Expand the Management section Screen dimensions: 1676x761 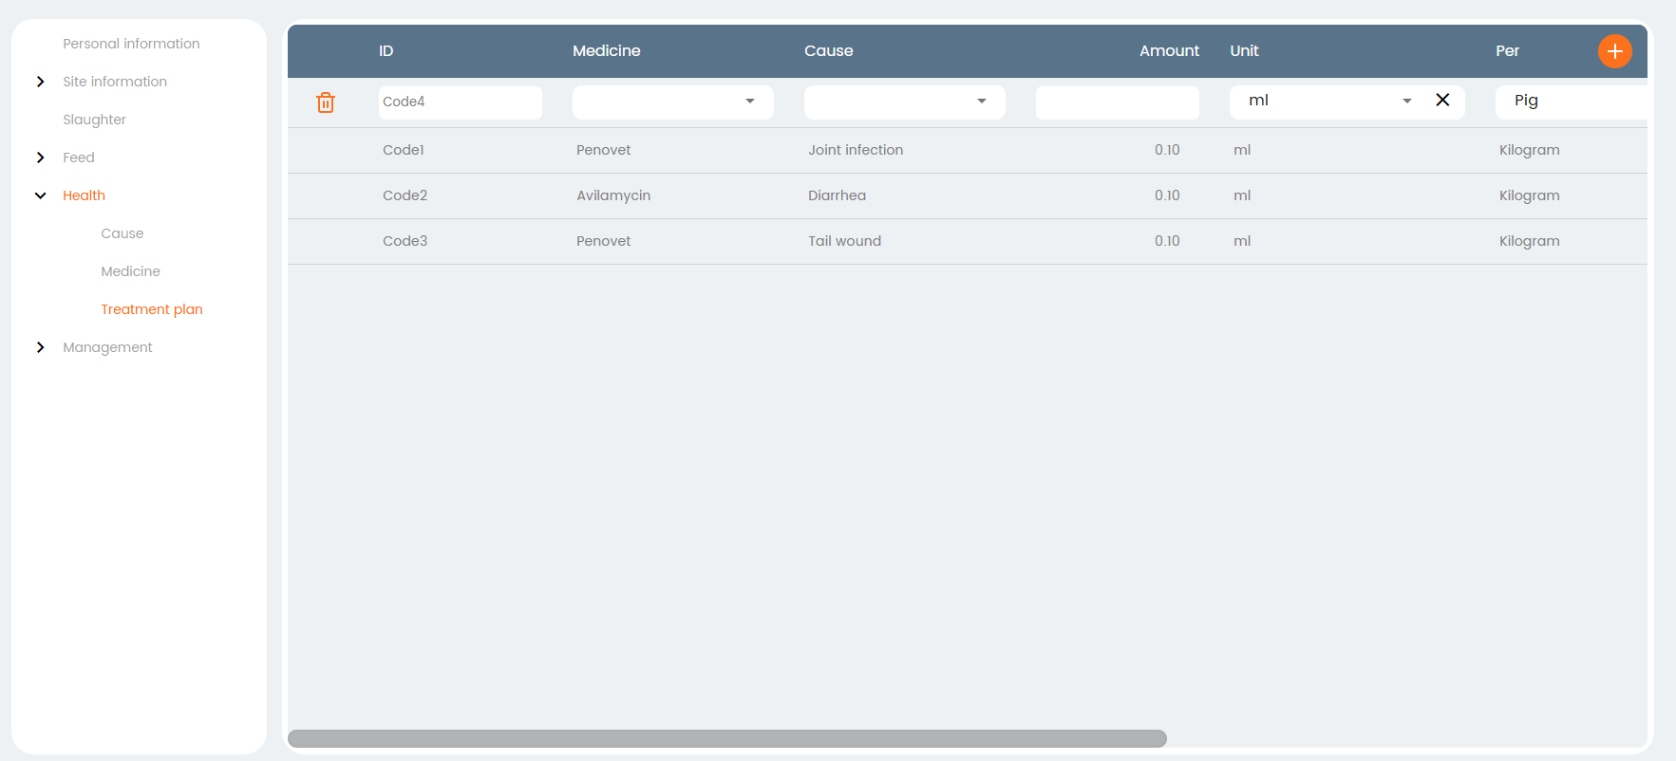(40, 347)
